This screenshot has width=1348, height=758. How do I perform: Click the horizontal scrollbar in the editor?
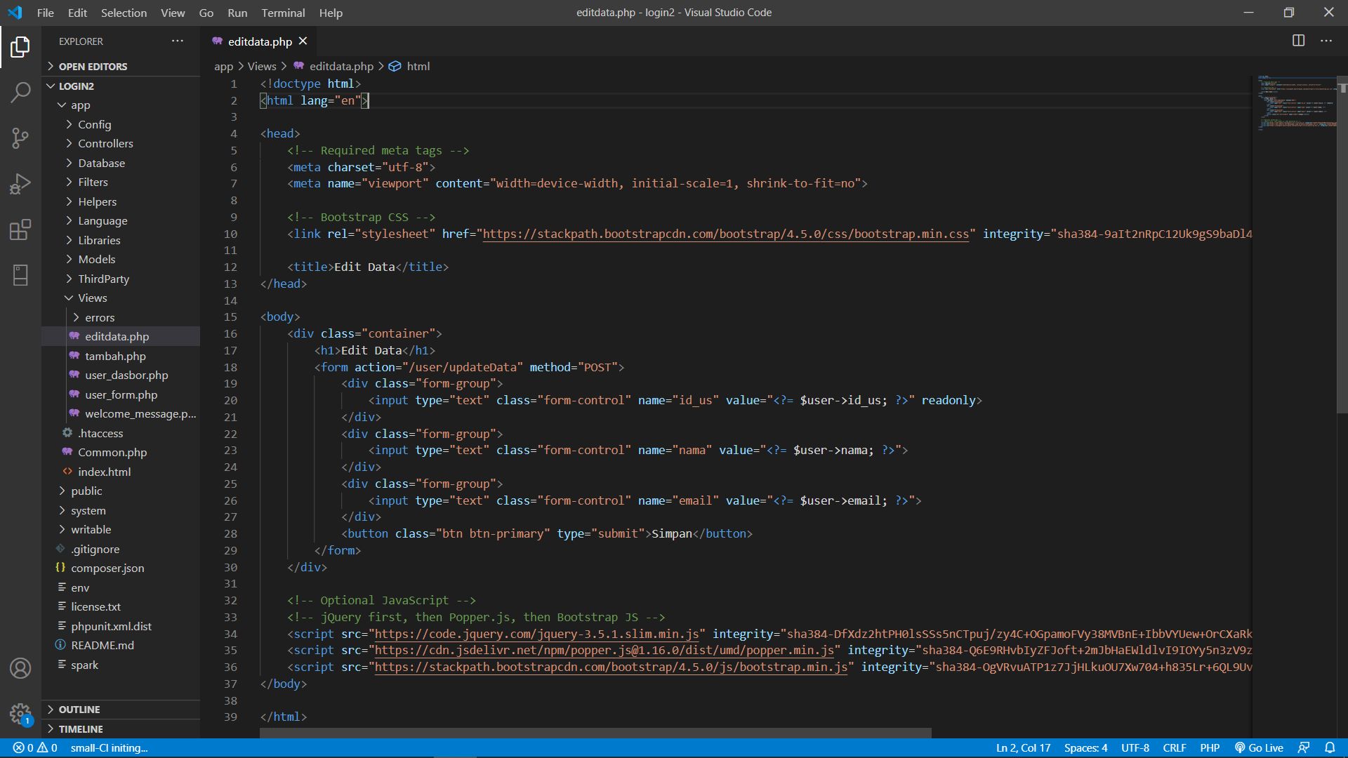595,733
